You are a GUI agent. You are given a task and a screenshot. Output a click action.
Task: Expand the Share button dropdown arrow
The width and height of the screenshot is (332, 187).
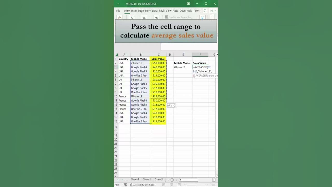coord(215,11)
